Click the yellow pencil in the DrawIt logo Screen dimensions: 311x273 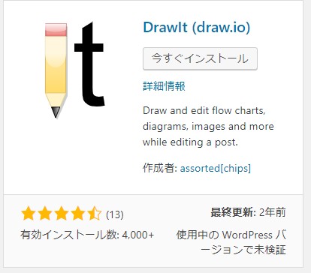pos(56,70)
